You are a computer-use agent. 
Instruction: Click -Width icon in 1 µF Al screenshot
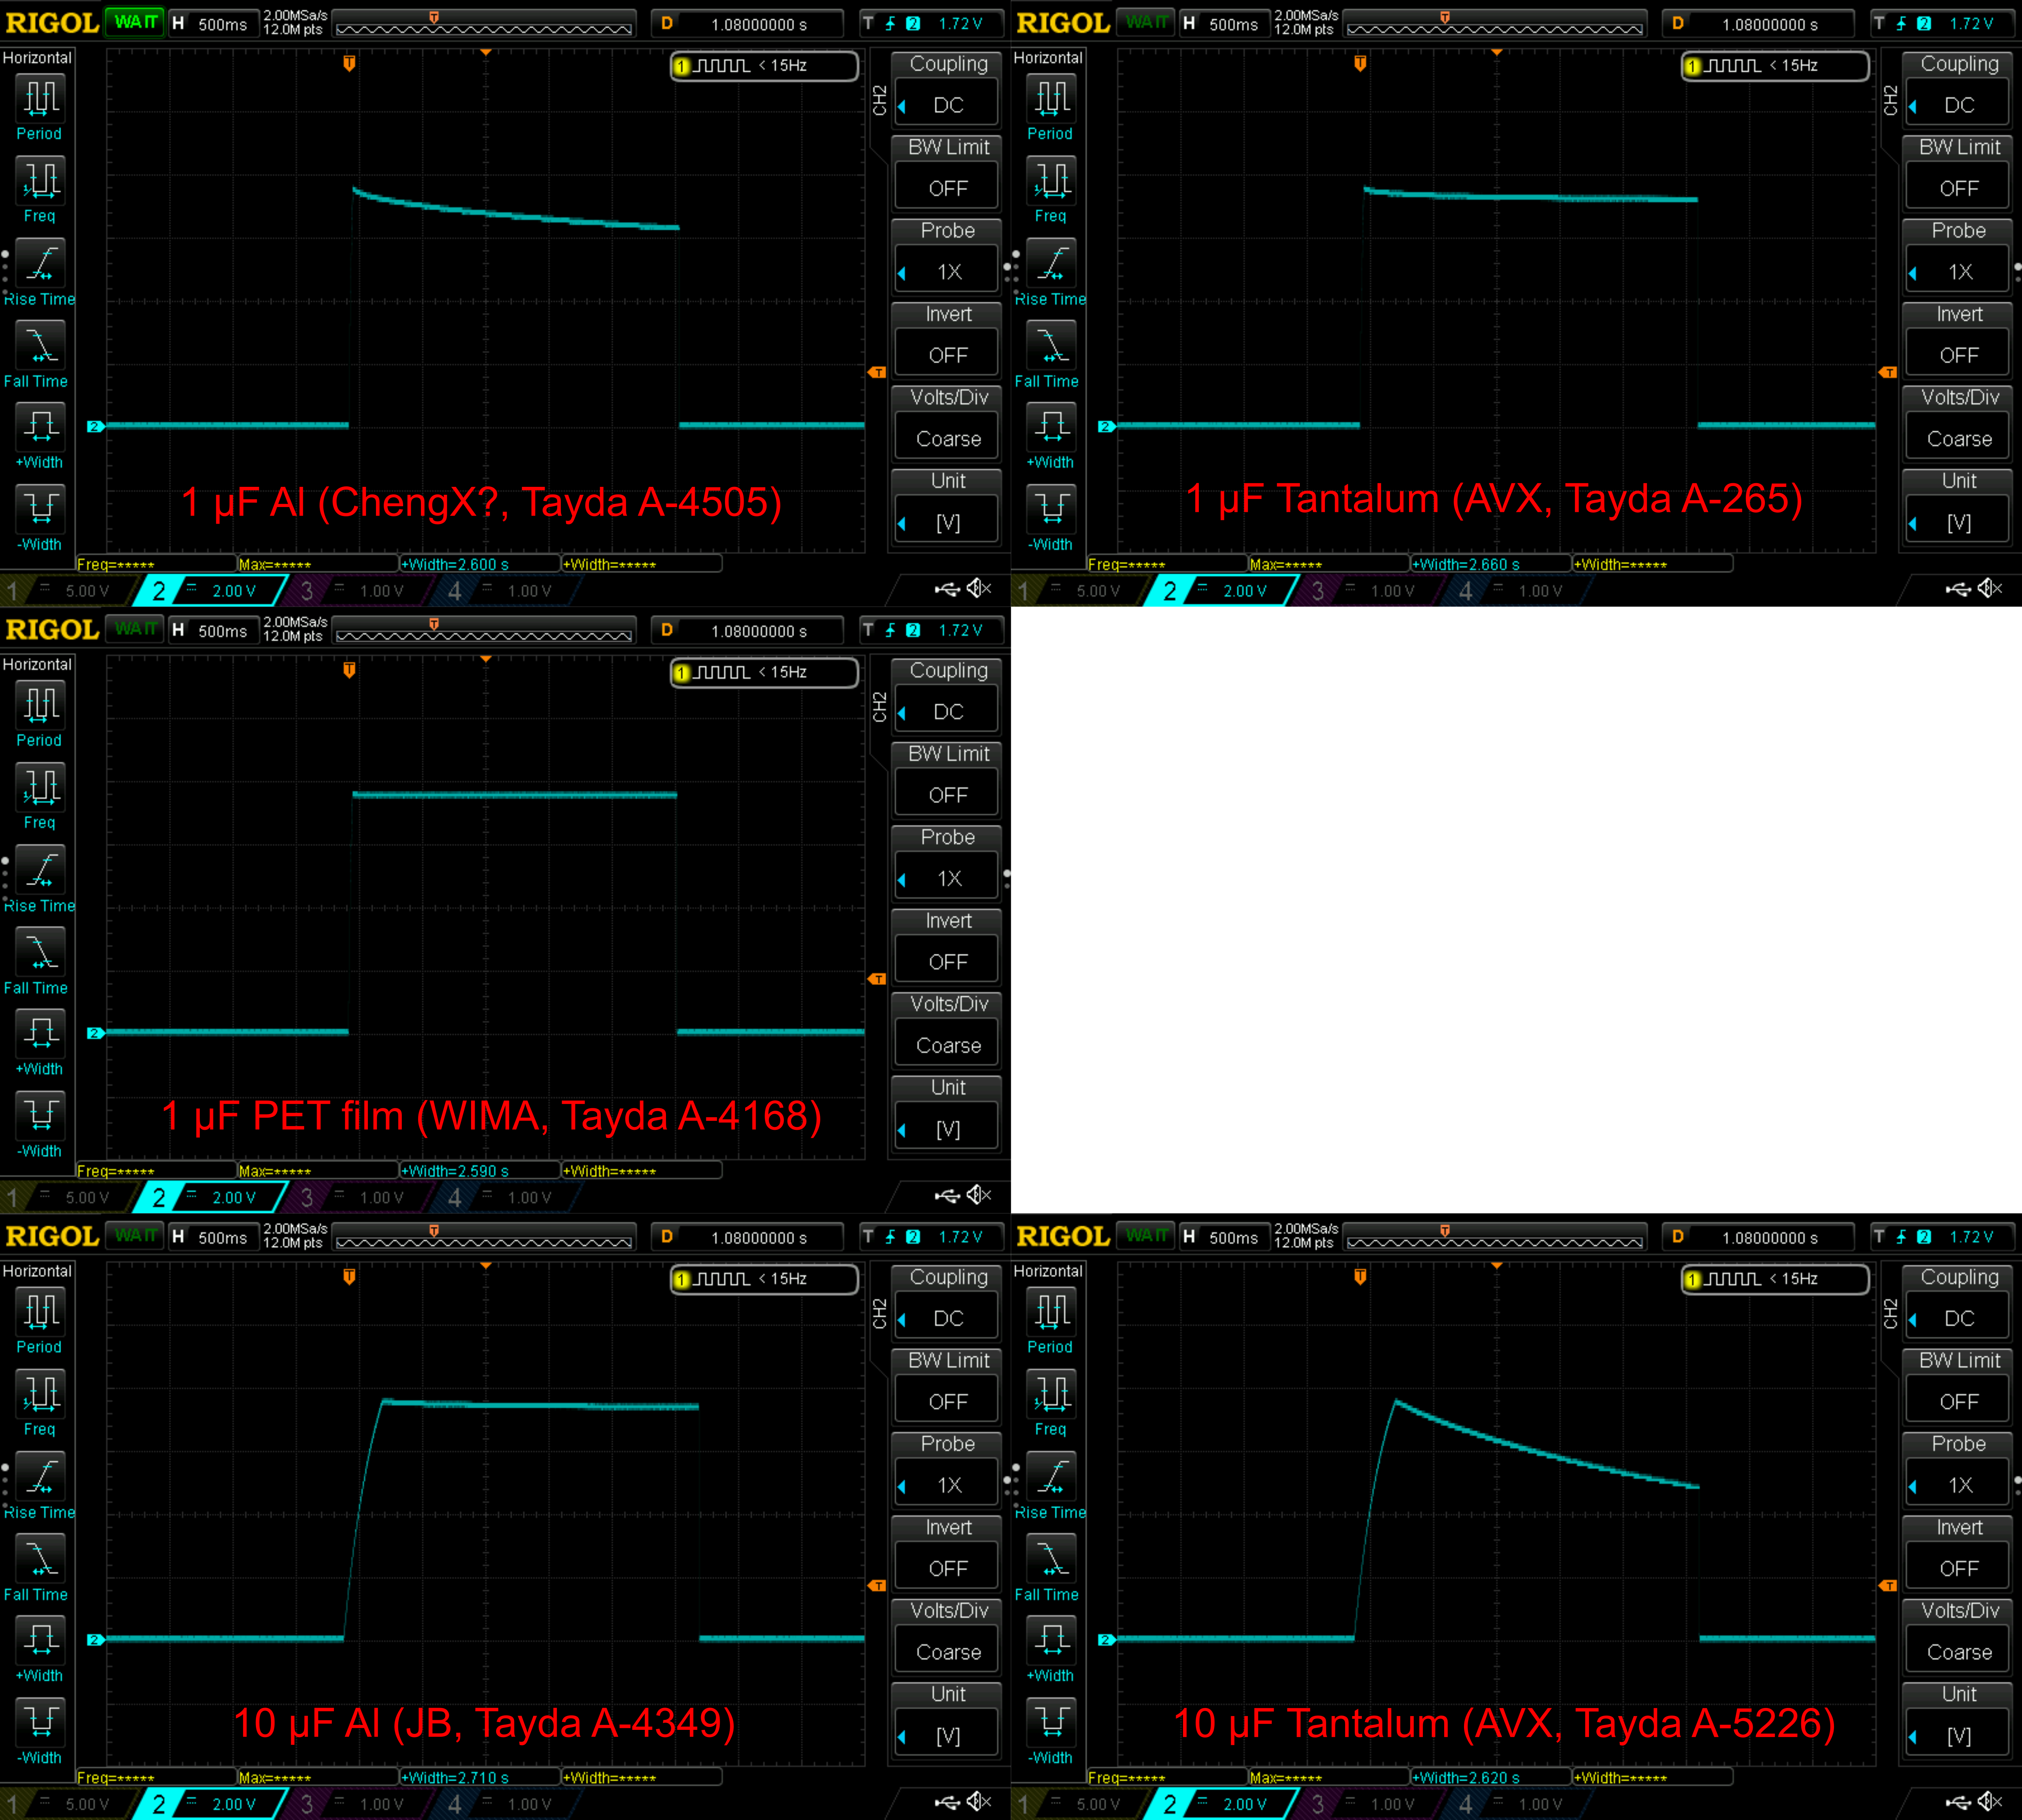tap(41, 508)
